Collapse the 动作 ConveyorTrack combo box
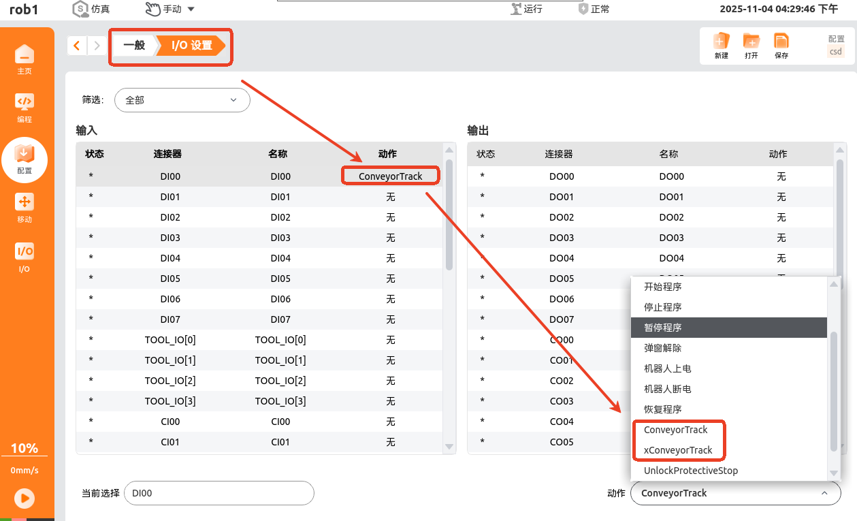857x521 pixels. click(x=735, y=493)
